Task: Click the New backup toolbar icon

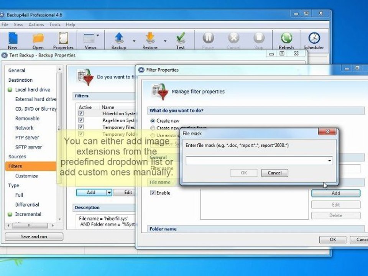Action: [x=13, y=41]
